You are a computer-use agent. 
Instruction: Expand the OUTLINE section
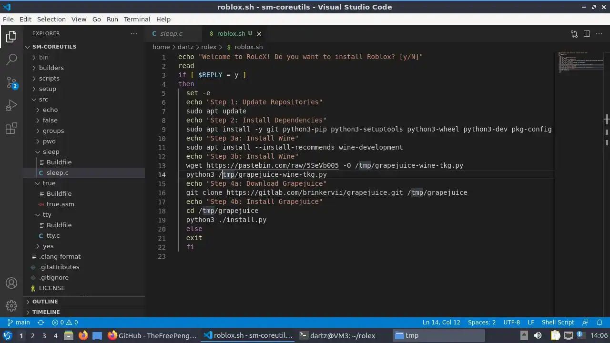(84, 302)
